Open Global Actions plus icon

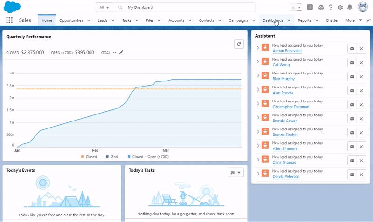coord(310,7)
